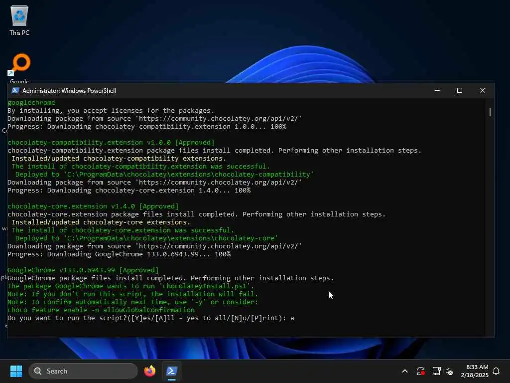
Task: Click the 'Do you want to run the script?' prompt line
Action: 150,318
